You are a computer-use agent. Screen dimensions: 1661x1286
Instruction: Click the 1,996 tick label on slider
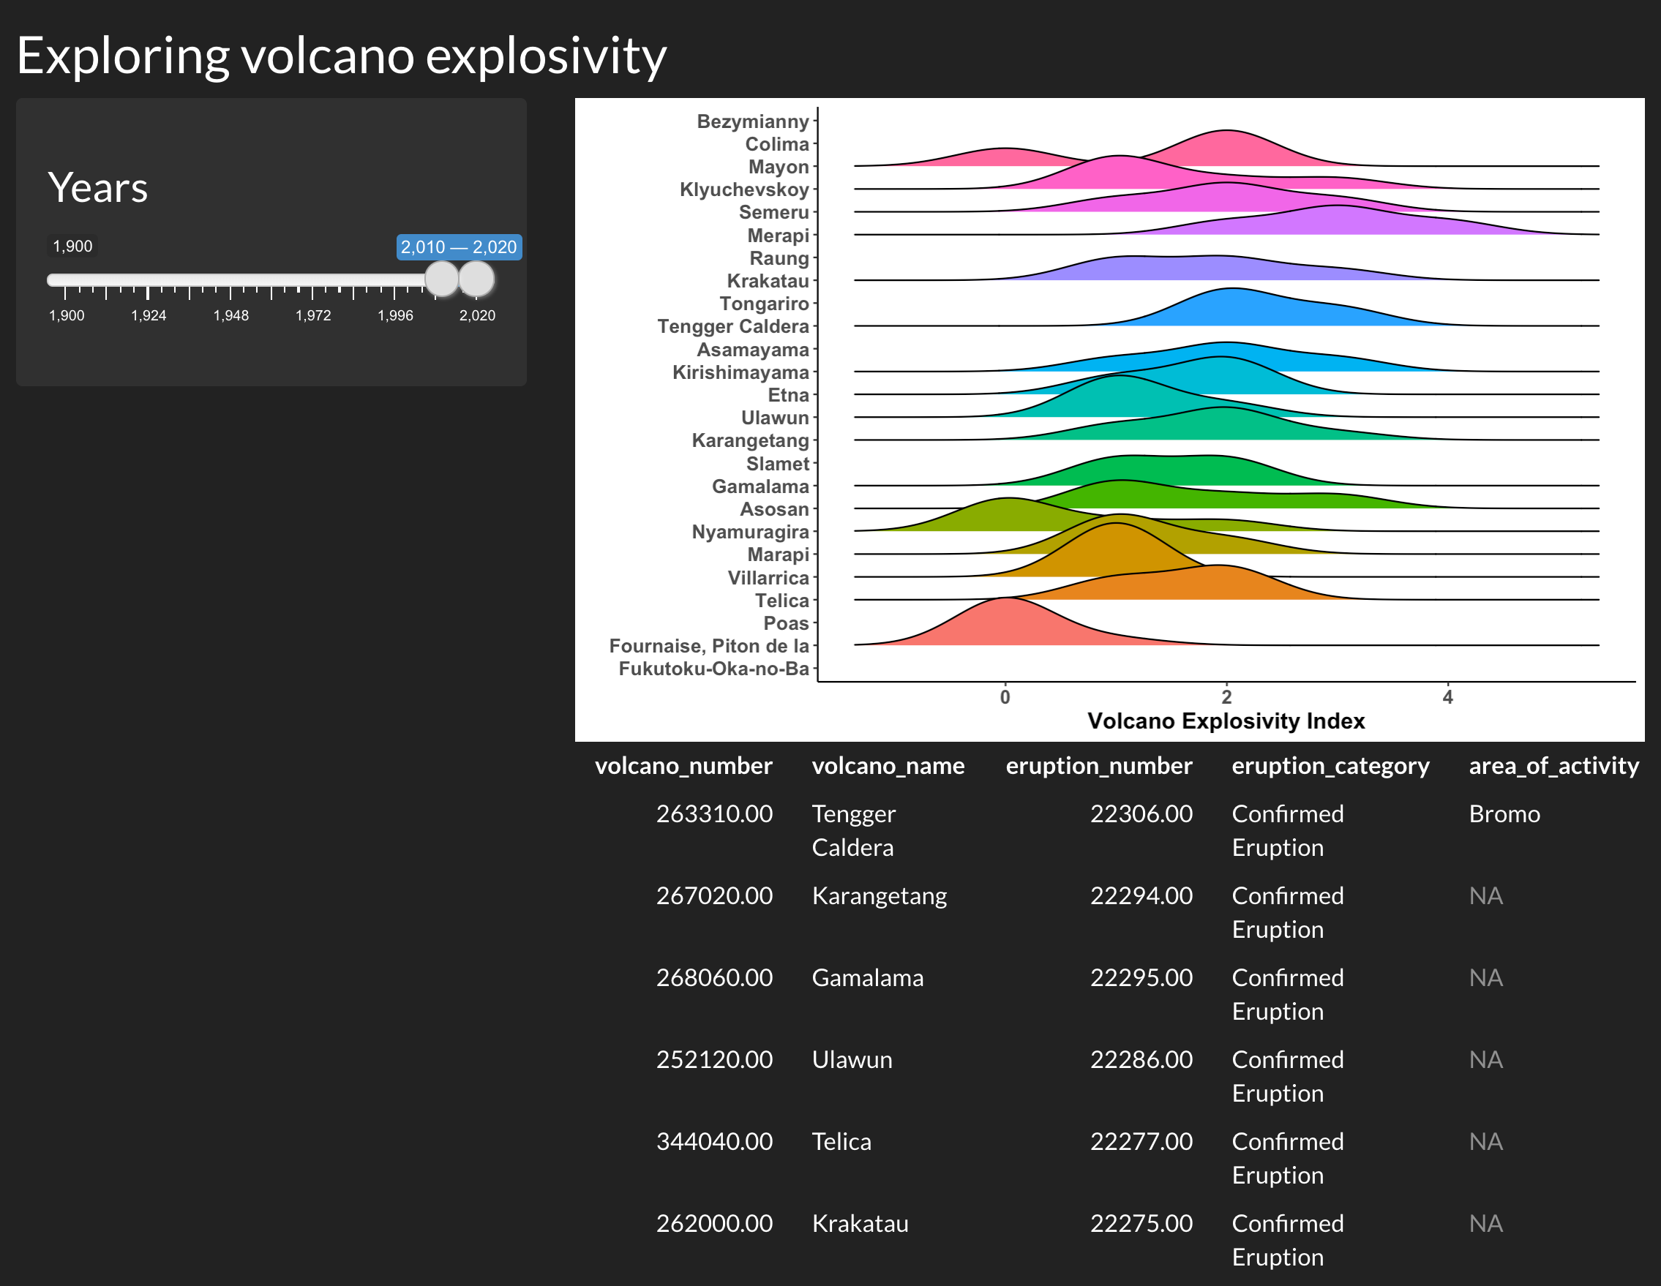pos(394,315)
